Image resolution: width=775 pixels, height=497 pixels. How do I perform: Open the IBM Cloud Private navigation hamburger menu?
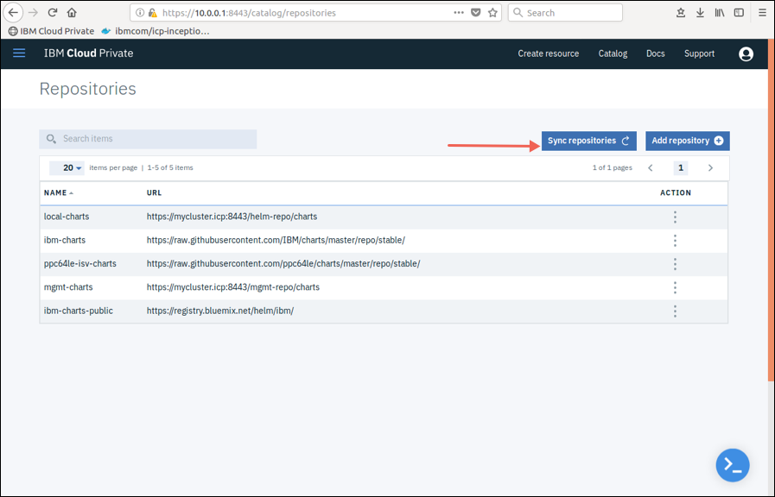pos(19,53)
